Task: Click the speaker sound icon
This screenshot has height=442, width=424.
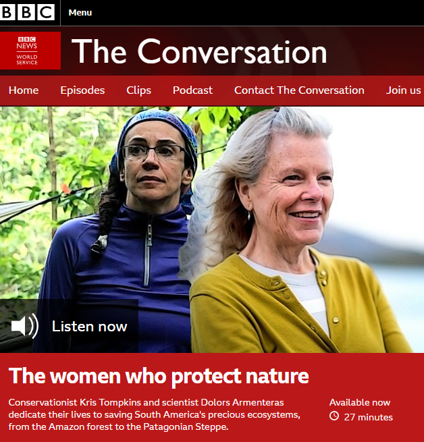Action: [x=24, y=326]
